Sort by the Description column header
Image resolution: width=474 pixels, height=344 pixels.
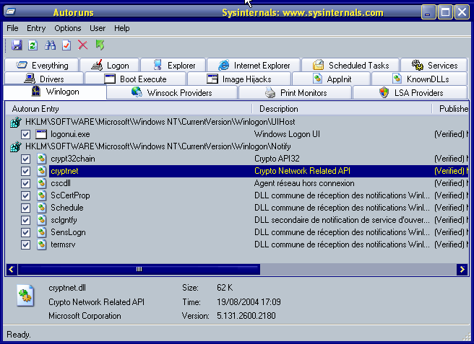[342, 109]
